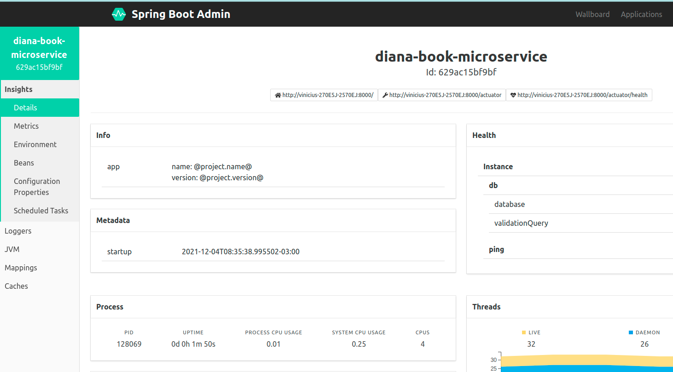Screen dimensions: 673x372
Task: Click the live threads count 32
Action: [531, 344]
